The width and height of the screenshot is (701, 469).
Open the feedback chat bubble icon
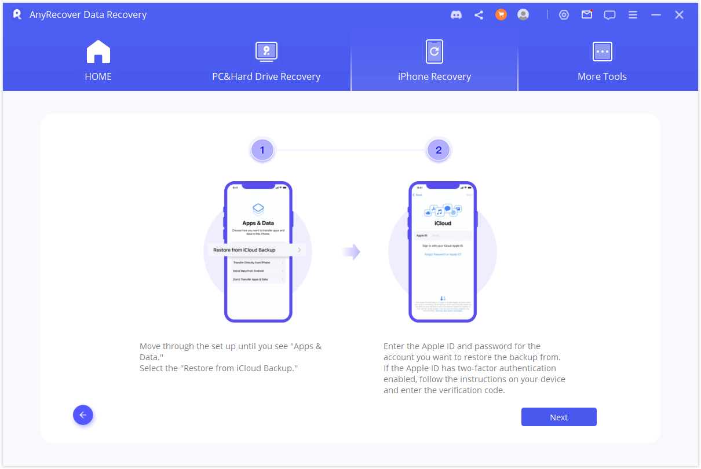[609, 15]
